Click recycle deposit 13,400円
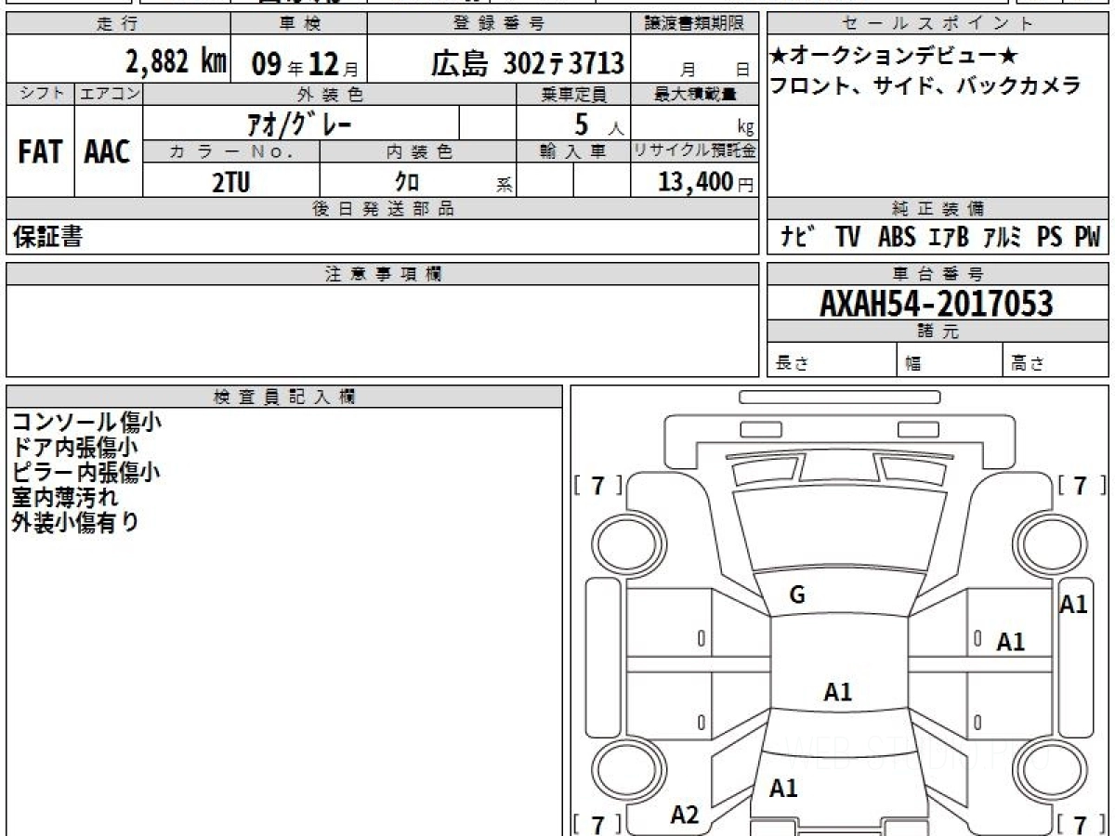Image resolution: width=1115 pixels, height=836 pixels. coord(705,182)
